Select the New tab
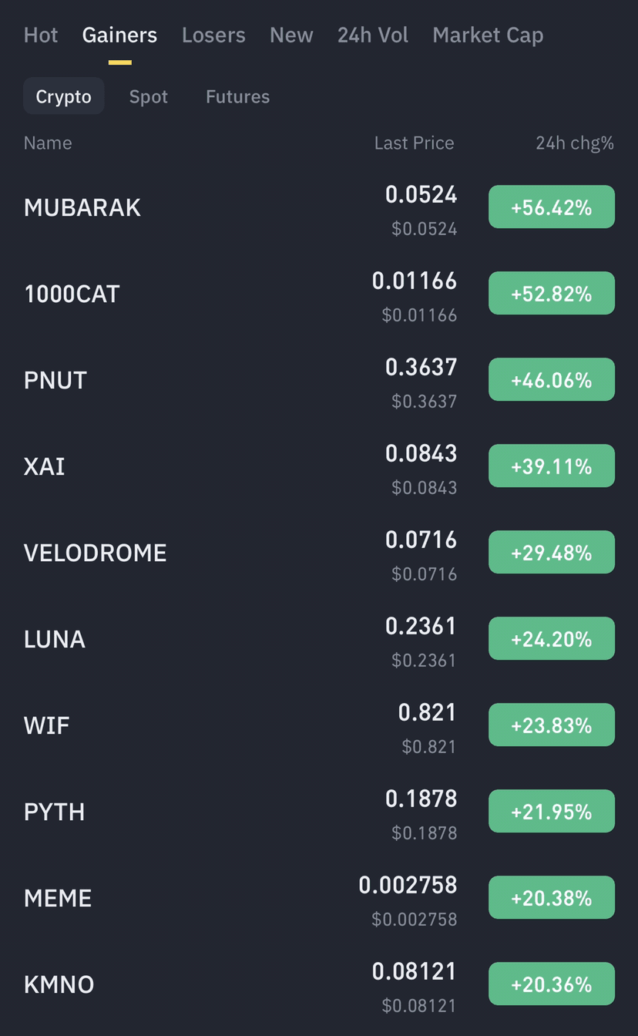The image size is (638, 1036). 291,35
